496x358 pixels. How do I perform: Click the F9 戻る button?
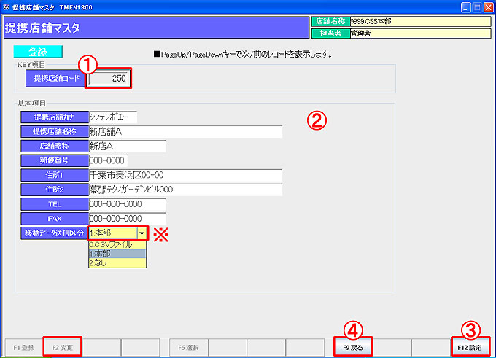pos(353,348)
